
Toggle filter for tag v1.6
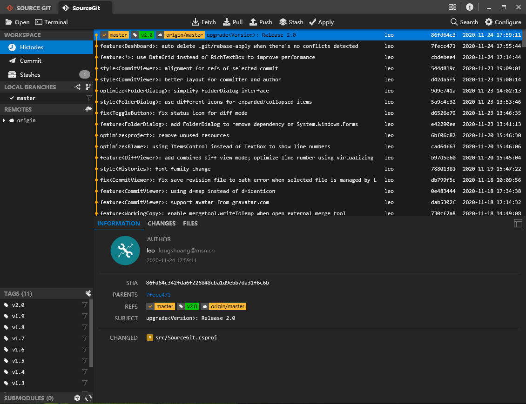pyautogui.click(x=85, y=350)
